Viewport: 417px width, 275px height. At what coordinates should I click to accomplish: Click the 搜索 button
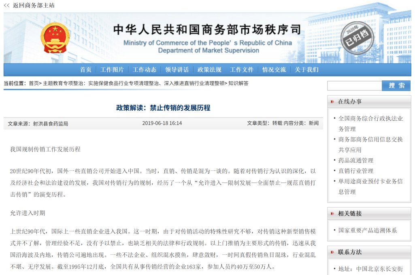(x=396, y=86)
